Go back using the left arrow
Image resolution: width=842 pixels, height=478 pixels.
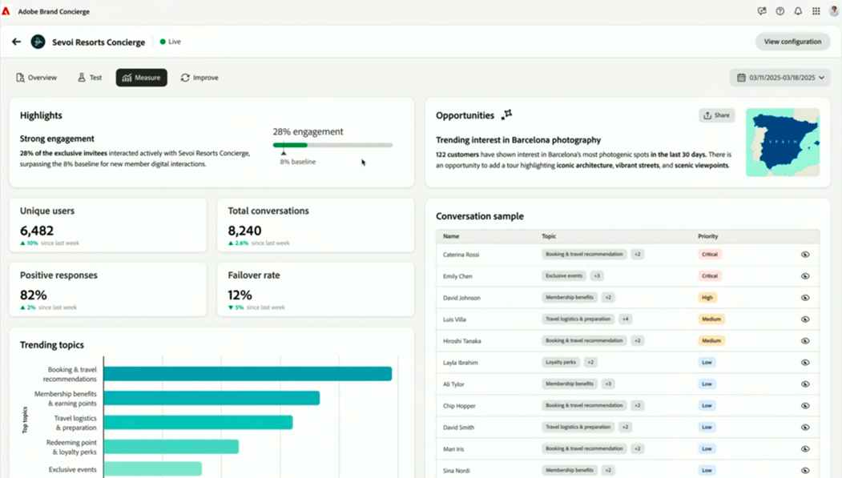pyautogui.click(x=17, y=42)
